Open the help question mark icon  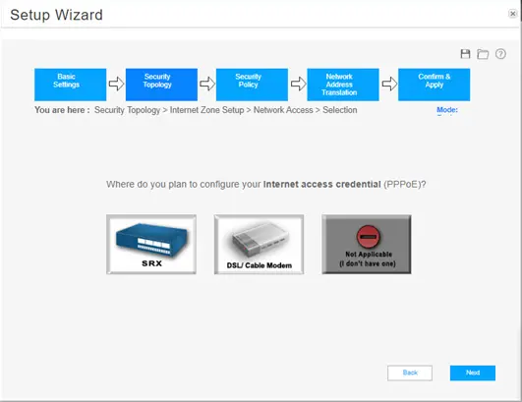tap(500, 54)
